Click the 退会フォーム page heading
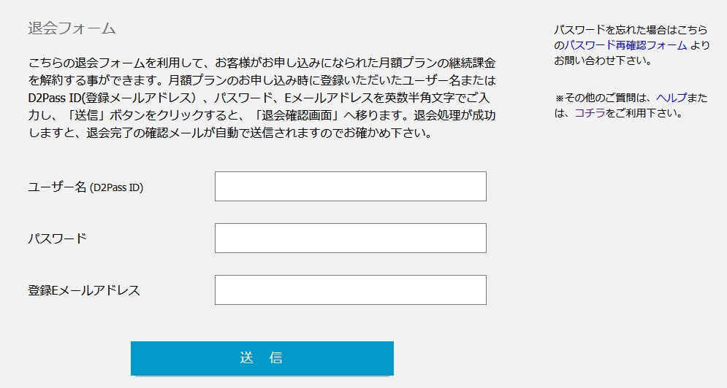This screenshot has width=727, height=388. click(x=72, y=29)
